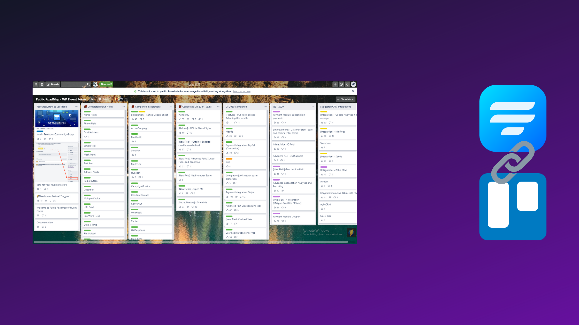Open the SalesFlare card
Viewport: 579px width, 325px height.
pos(337,145)
